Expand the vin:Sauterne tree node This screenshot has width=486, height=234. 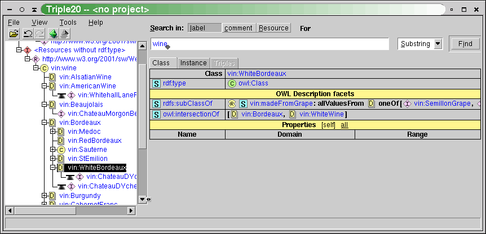coord(52,150)
